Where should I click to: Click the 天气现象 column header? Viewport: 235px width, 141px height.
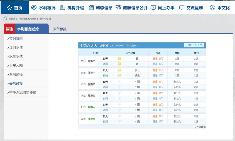(x=130, y=53)
